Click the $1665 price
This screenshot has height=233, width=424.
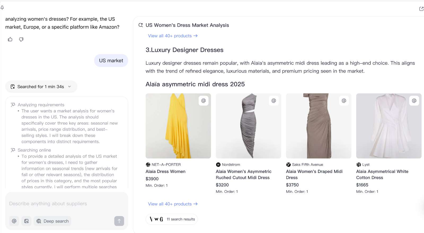[x=362, y=185]
